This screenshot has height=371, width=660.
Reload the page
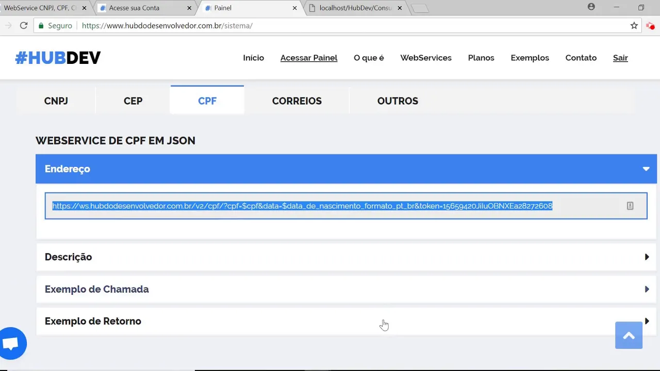[24, 26]
